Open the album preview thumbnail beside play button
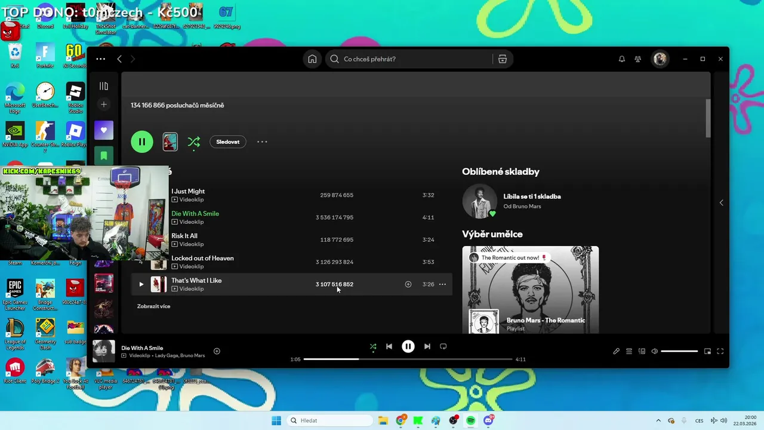The image size is (764, 430). pos(170,142)
